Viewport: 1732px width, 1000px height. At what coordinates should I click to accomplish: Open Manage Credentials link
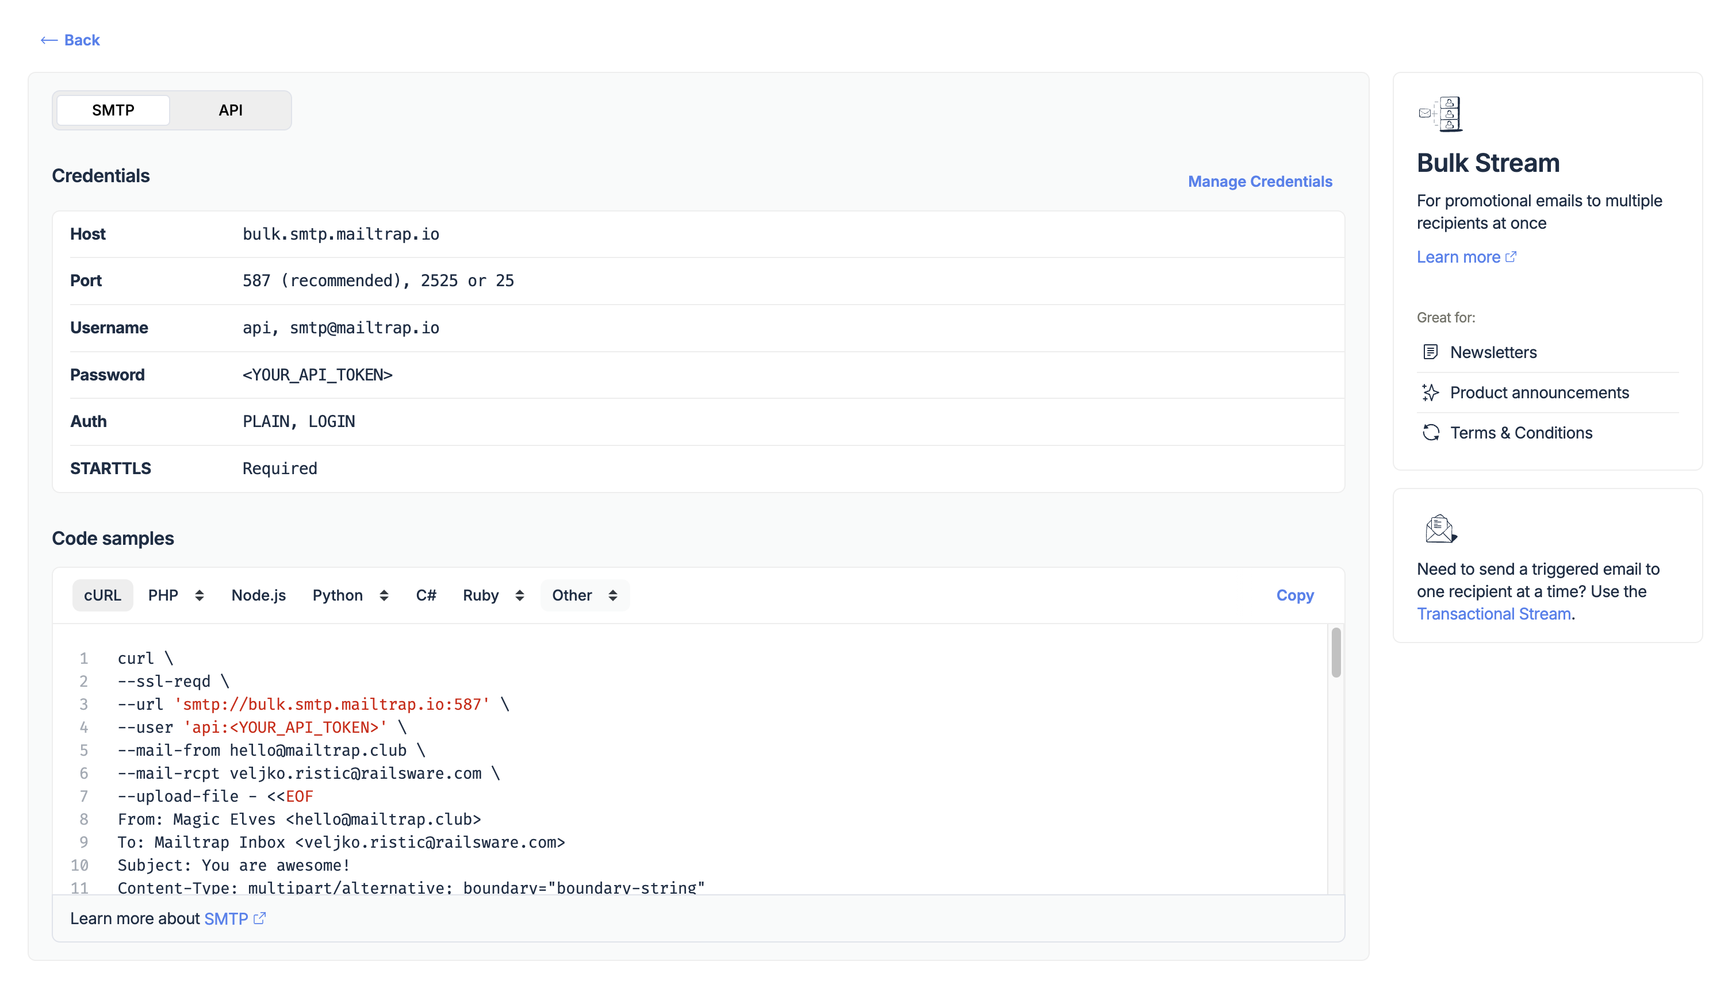point(1259,181)
